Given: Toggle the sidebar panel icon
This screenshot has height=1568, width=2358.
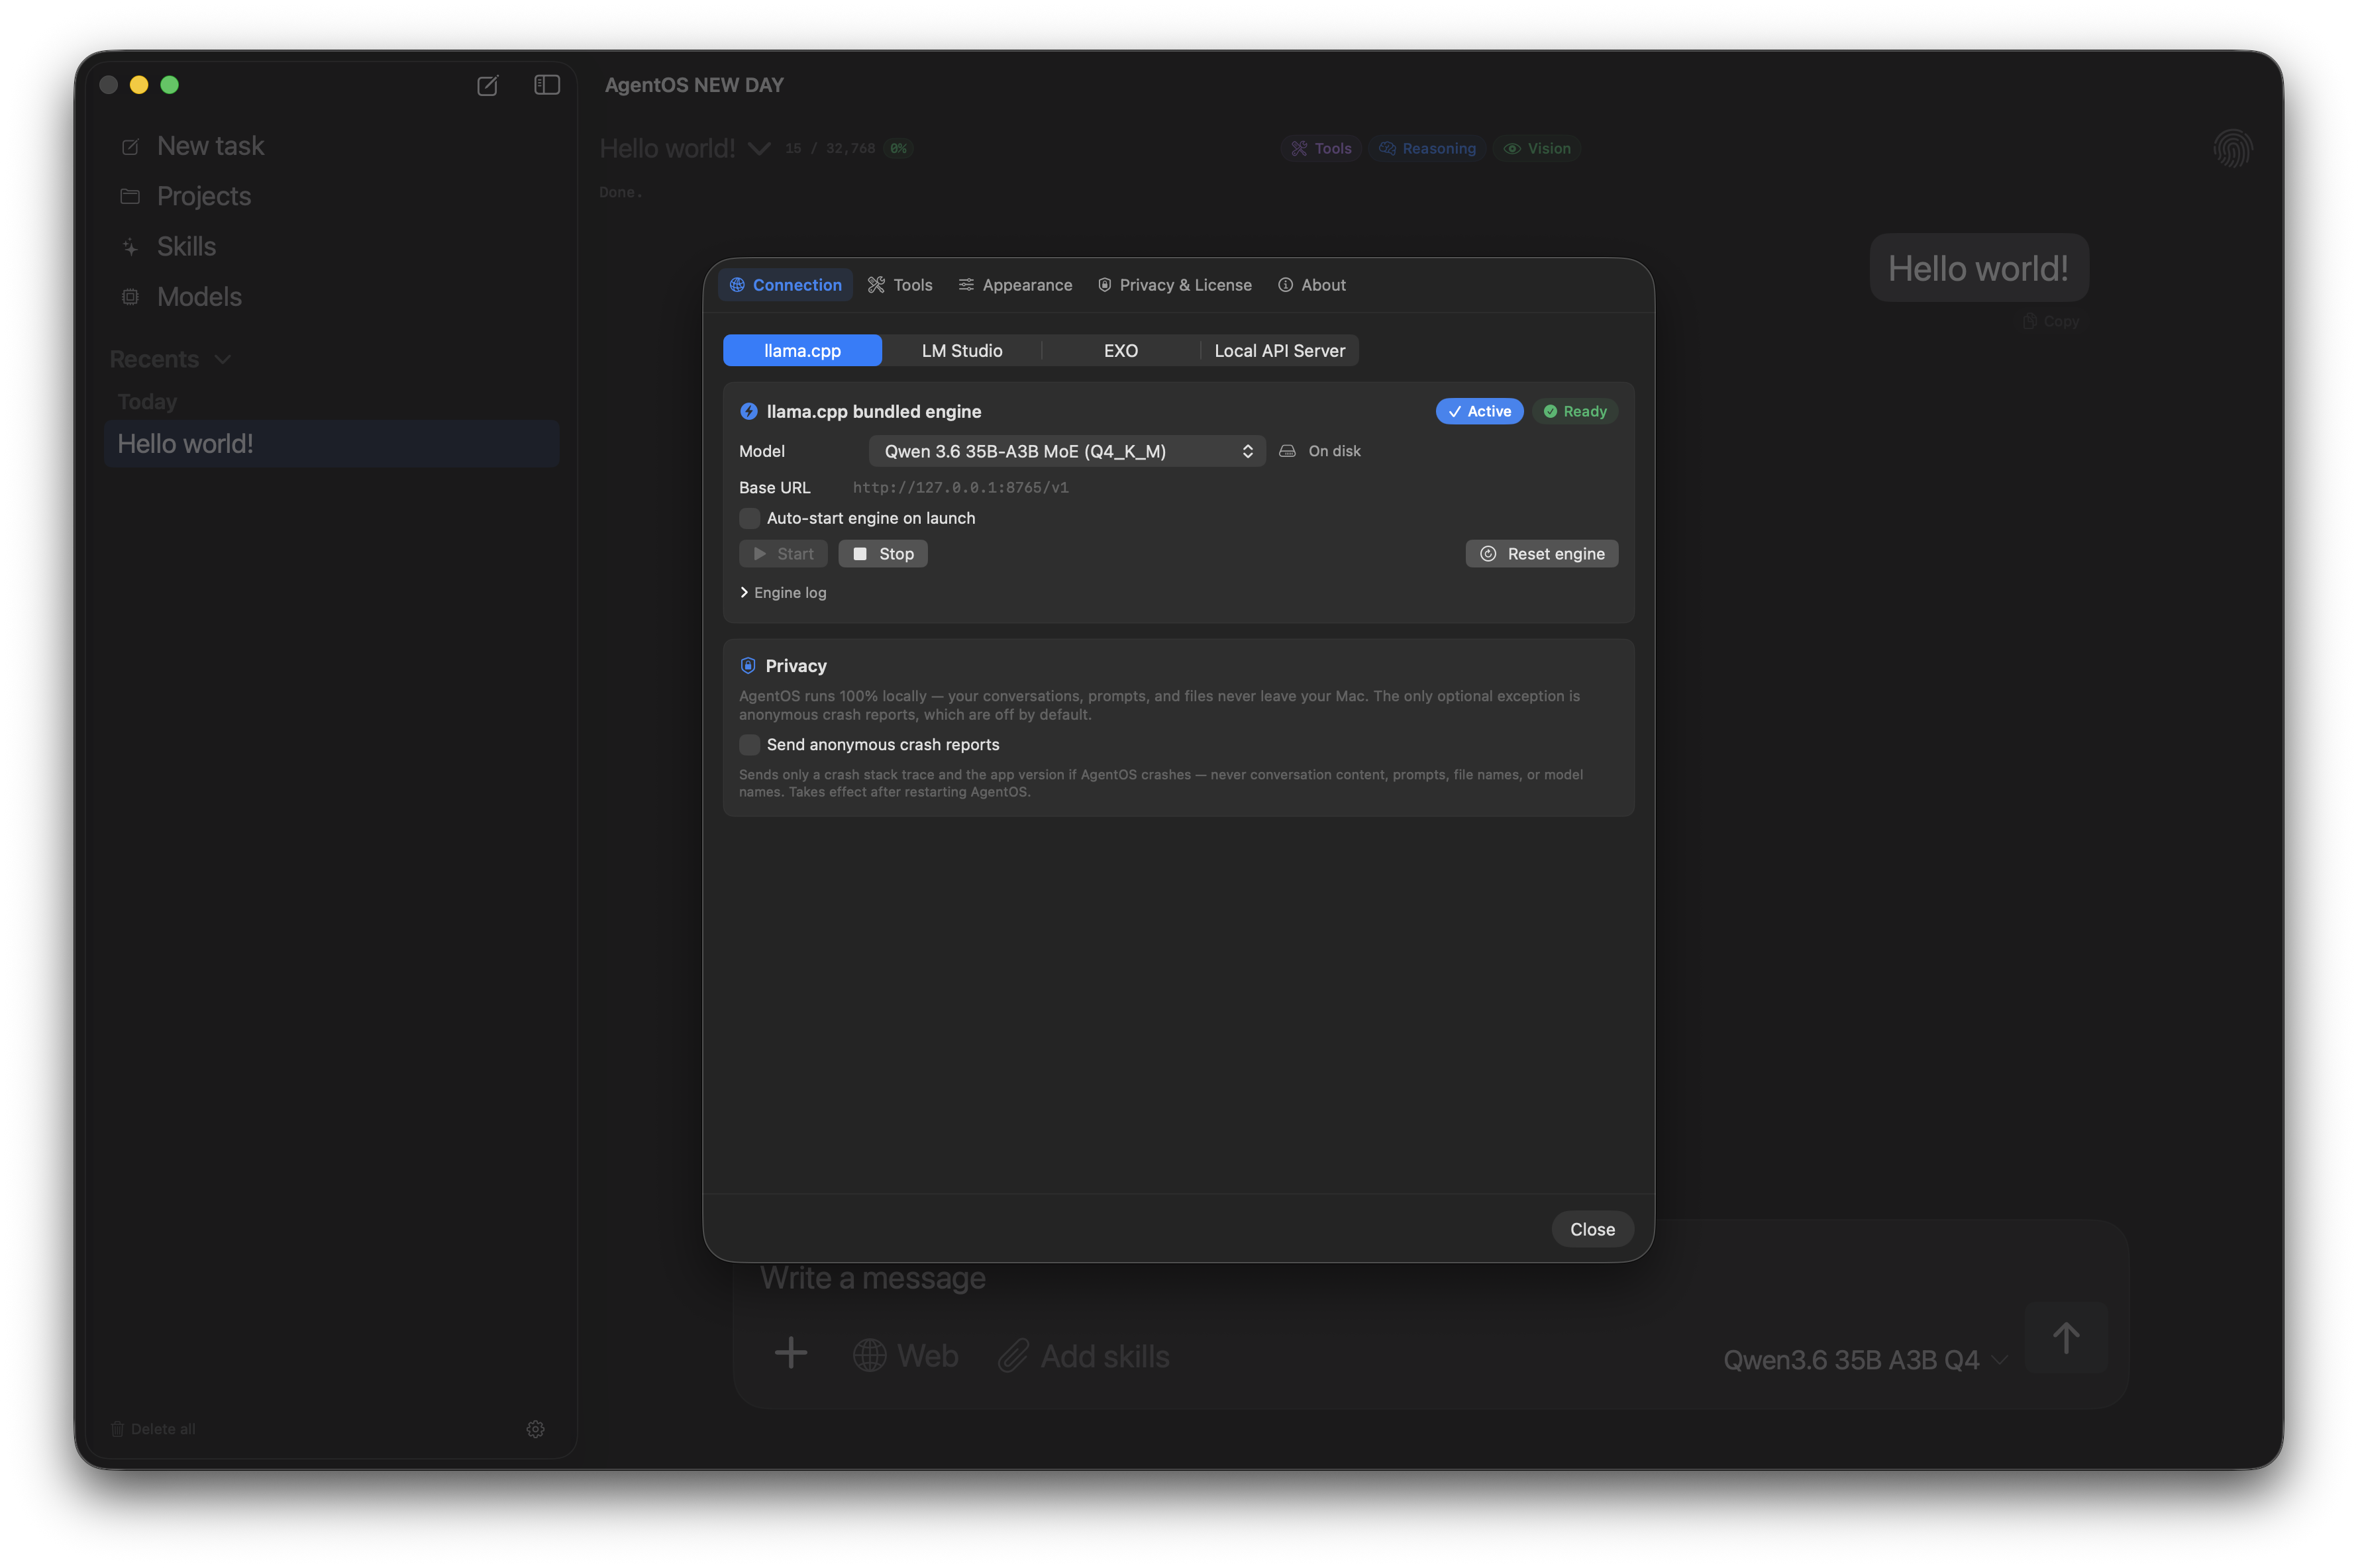Looking at the screenshot, I should 547,85.
